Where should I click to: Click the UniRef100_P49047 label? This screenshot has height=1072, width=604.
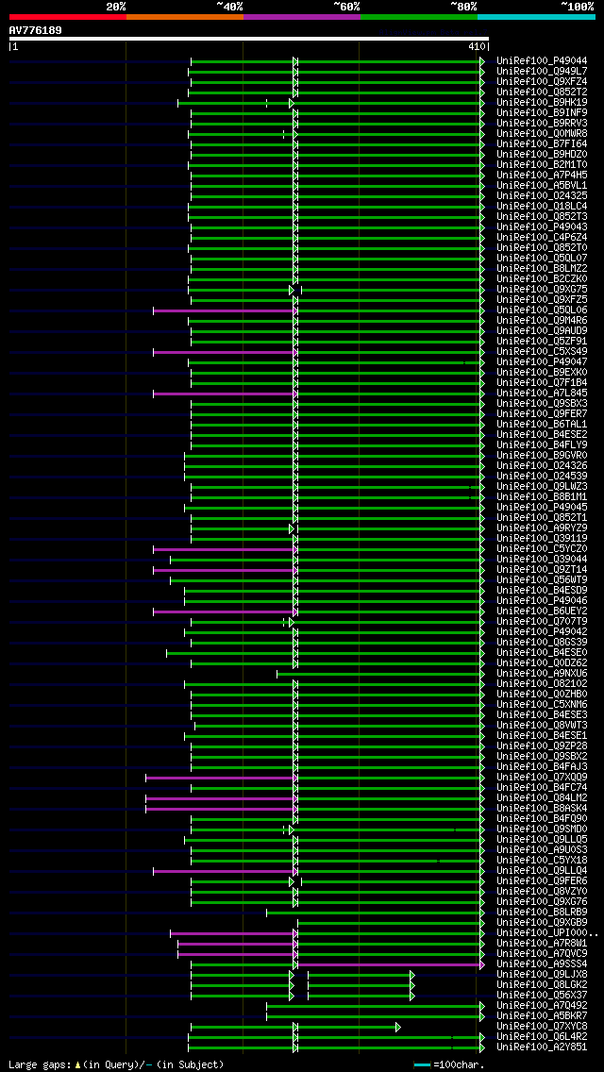(x=542, y=361)
